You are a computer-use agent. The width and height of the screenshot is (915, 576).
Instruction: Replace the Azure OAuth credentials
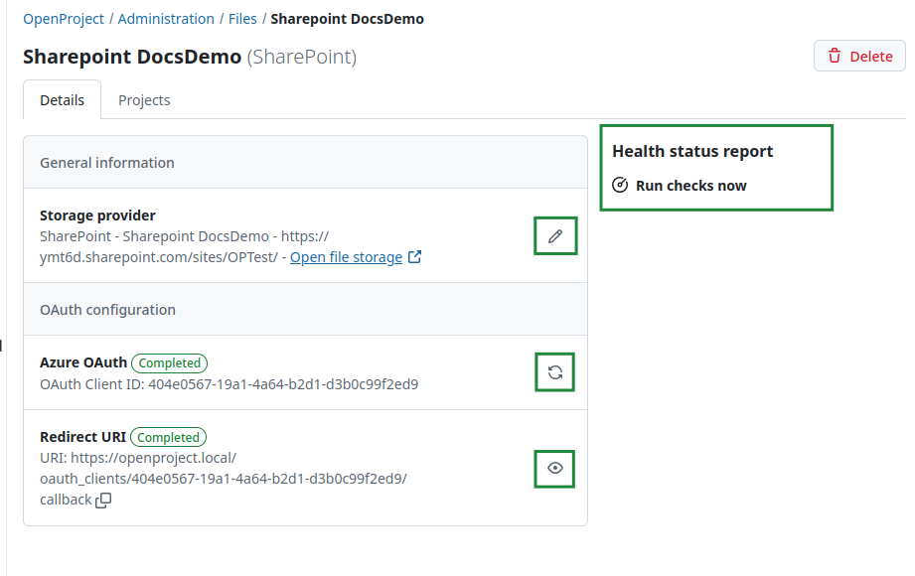click(x=554, y=371)
